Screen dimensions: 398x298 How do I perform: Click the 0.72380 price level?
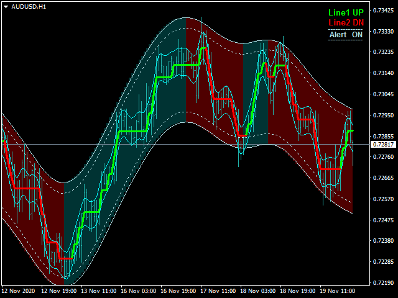(x=383, y=240)
